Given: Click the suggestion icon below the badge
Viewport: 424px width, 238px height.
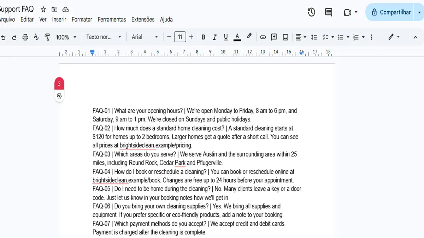Looking at the screenshot, I should pyautogui.click(x=59, y=96).
